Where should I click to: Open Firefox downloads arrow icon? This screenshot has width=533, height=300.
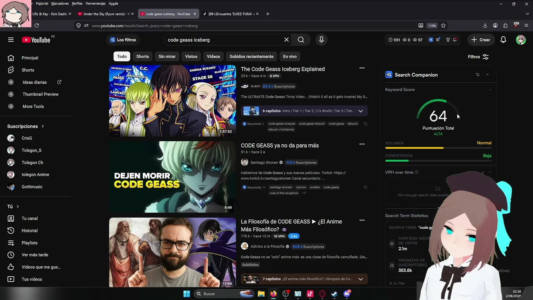point(485,25)
